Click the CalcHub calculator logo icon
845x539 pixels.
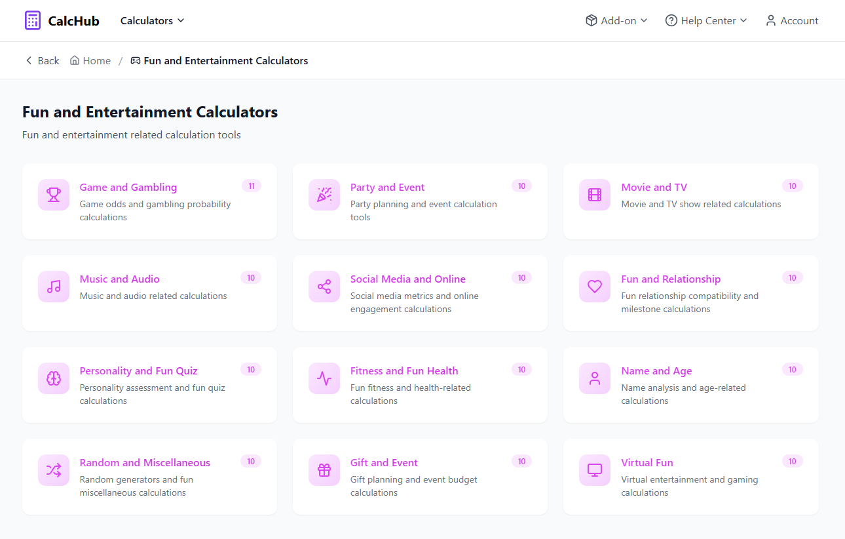pyautogui.click(x=33, y=20)
